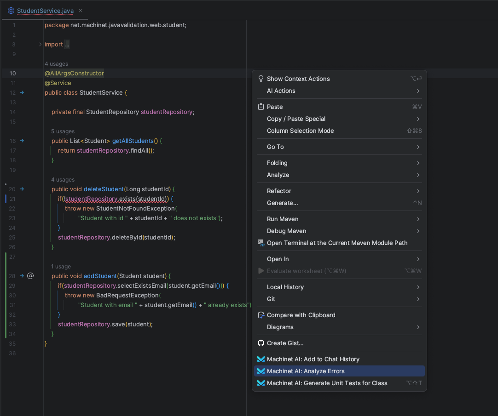Click the Machinet AI logo beside Analyze Errors

click(x=261, y=371)
